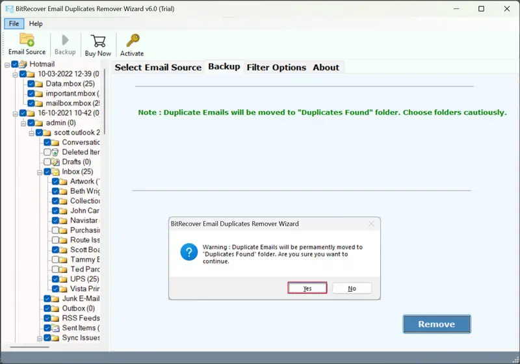Check the Purchasing folder checkbox
520x364 pixels.
tap(55, 230)
